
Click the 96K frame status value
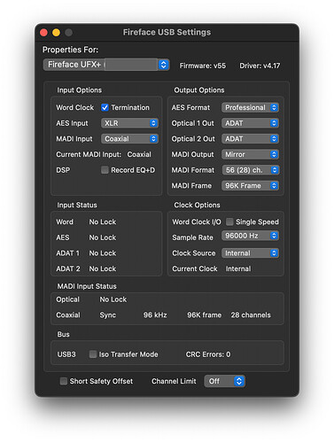point(205,315)
